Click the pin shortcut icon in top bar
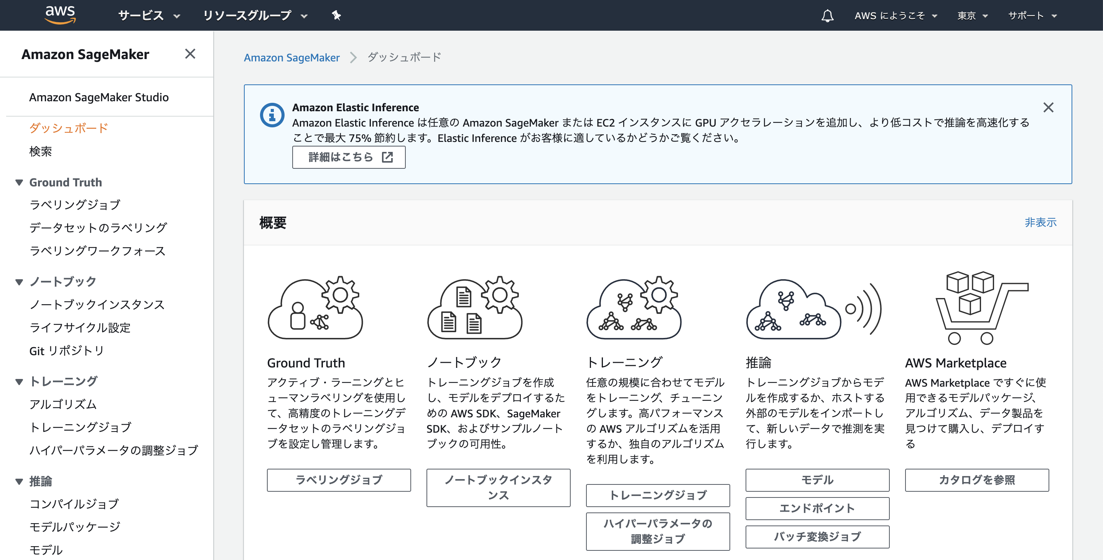The width and height of the screenshot is (1103, 560). point(337,15)
